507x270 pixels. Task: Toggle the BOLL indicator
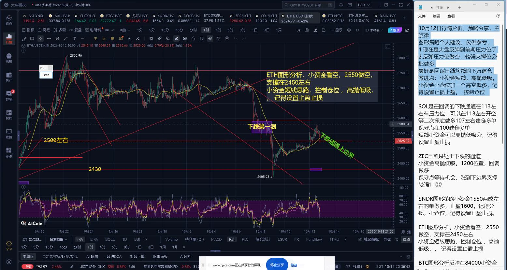[x=110, y=239]
